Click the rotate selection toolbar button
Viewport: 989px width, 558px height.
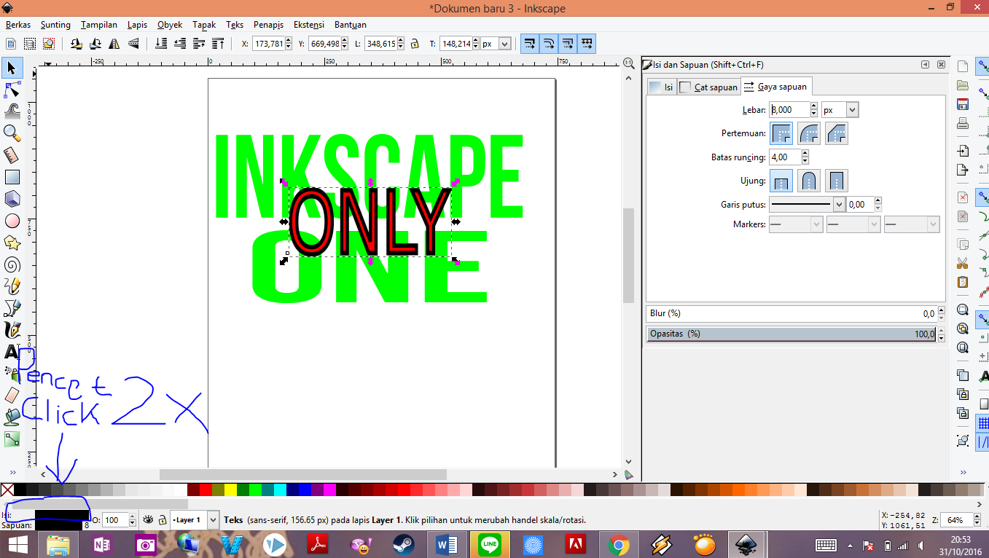76,43
